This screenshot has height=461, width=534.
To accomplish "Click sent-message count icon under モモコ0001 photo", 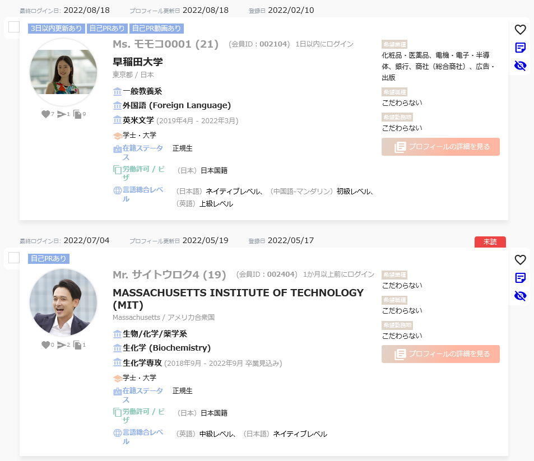I will point(63,114).
